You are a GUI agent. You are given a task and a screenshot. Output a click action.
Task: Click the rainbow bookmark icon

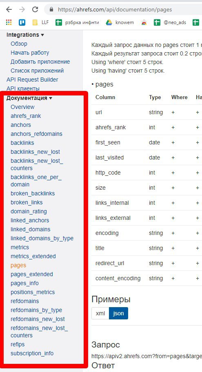click(144, 22)
